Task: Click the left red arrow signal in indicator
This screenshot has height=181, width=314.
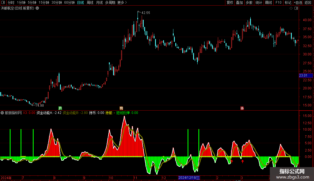Action: (232, 161)
